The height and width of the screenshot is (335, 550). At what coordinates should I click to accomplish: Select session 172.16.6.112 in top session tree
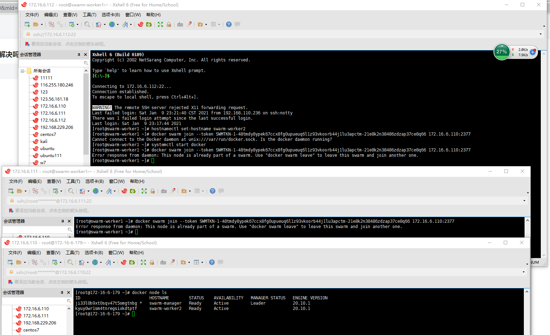tap(53, 120)
